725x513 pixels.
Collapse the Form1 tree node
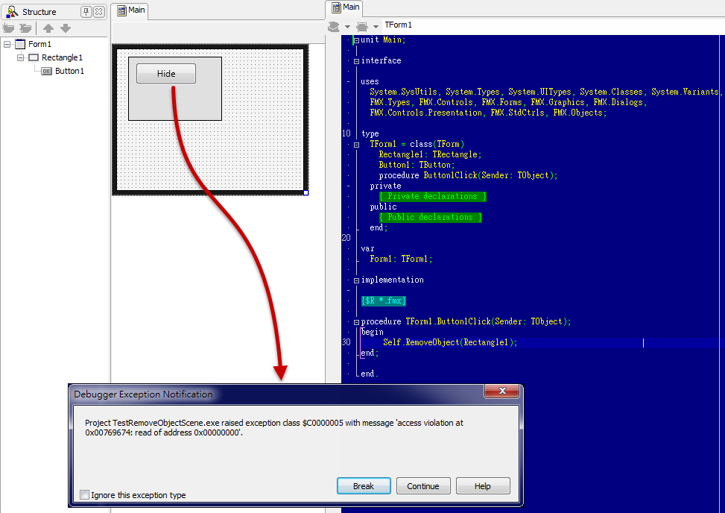point(7,45)
